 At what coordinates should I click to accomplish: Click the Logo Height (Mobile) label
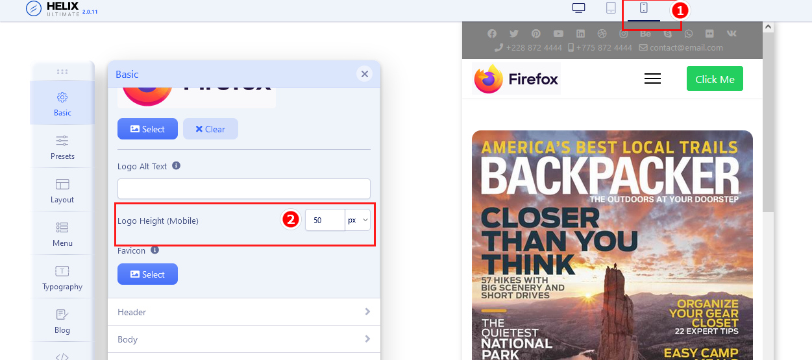[x=158, y=221]
